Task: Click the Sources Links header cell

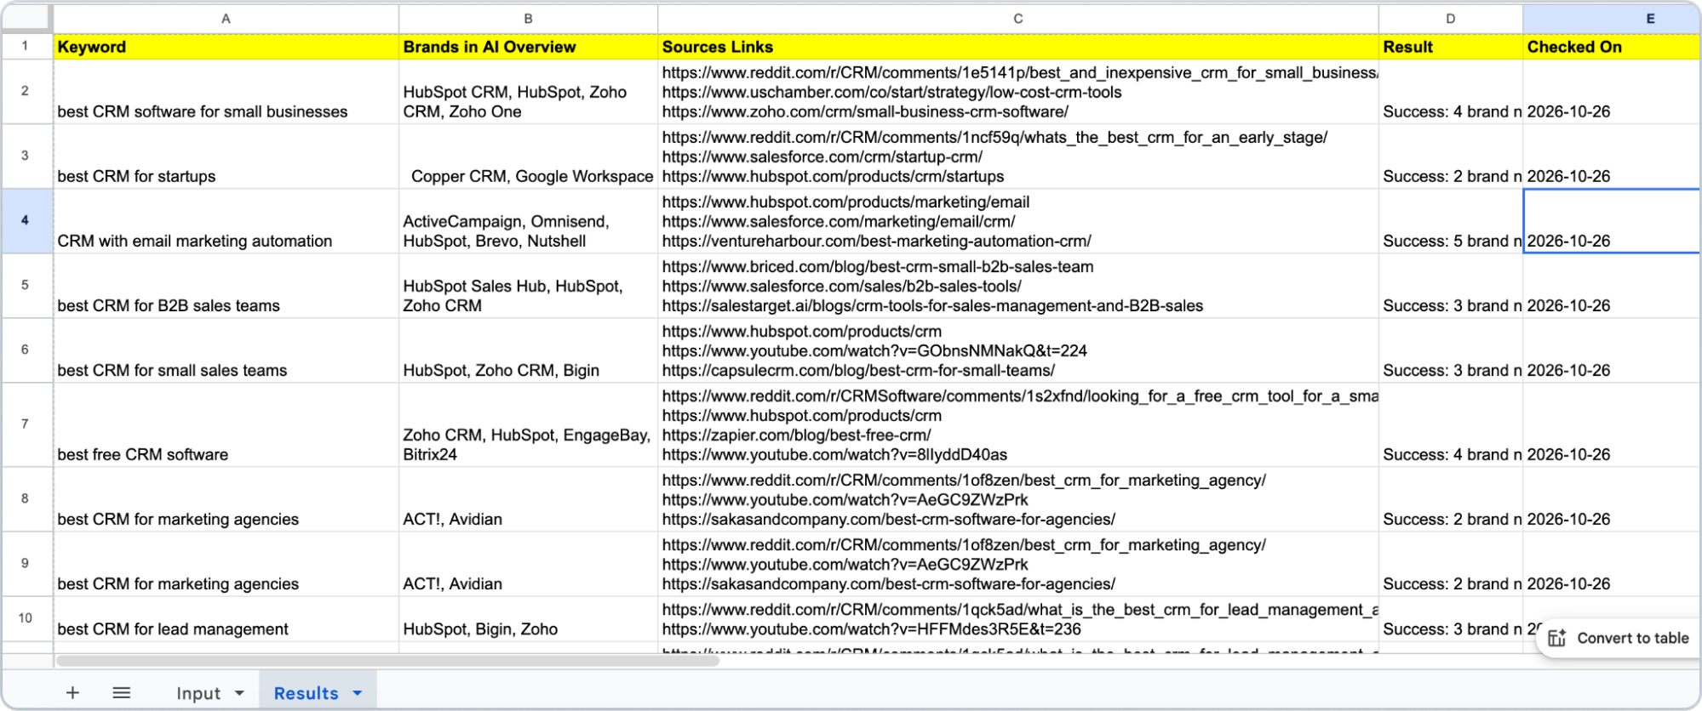Action: coord(1017,47)
